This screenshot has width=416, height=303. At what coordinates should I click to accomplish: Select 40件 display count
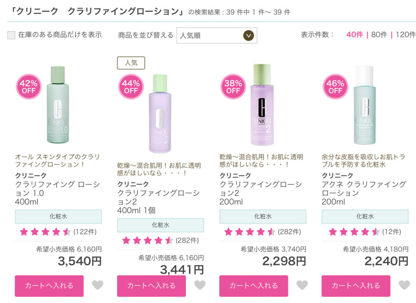(x=354, y=35)
